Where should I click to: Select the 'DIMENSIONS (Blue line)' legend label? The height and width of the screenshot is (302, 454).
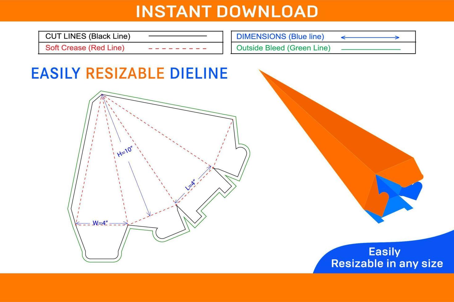click(x=280, y=37)
